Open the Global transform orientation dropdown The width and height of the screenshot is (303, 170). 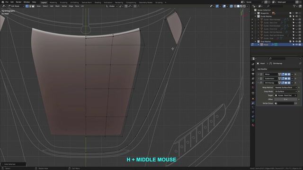click(x=112, y=6)
